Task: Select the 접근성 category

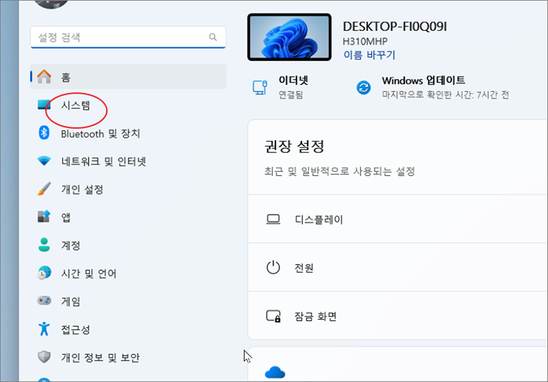Action: [128, 329]
